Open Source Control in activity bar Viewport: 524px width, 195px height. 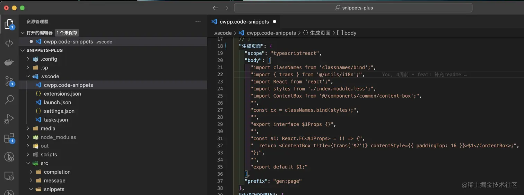tap(9, 81)
